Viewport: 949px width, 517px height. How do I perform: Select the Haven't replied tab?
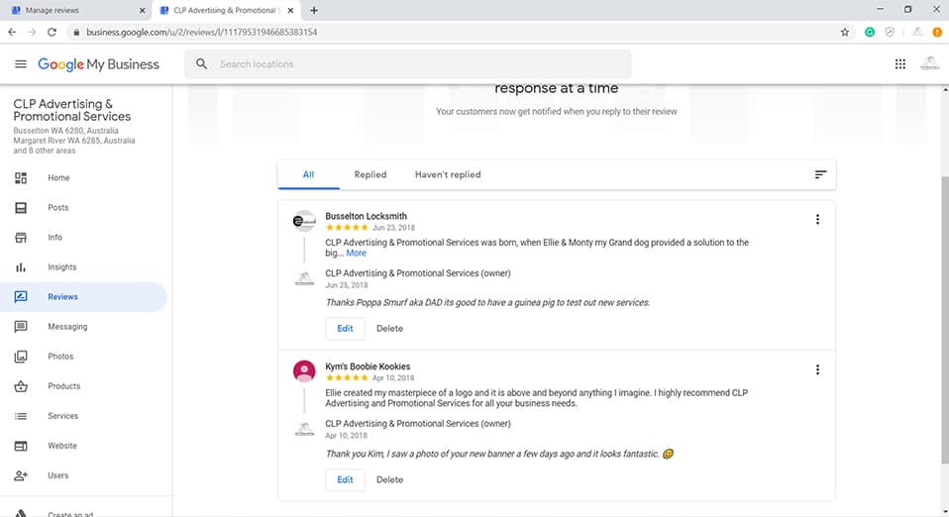tap(448, 174)
